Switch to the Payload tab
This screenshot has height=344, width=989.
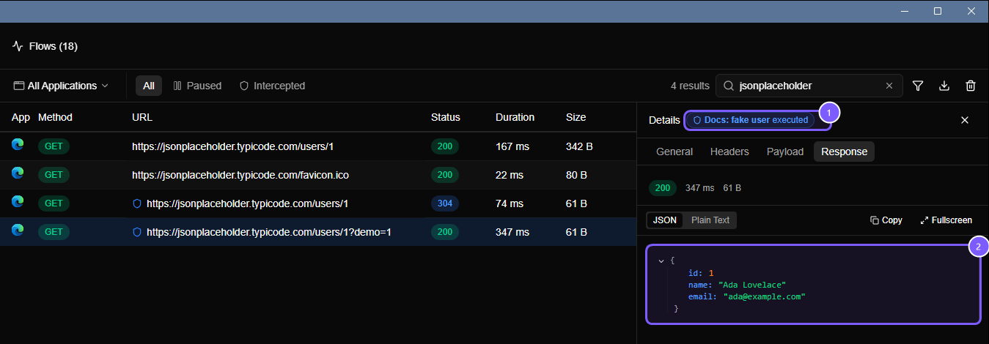(x=785, y=152)
